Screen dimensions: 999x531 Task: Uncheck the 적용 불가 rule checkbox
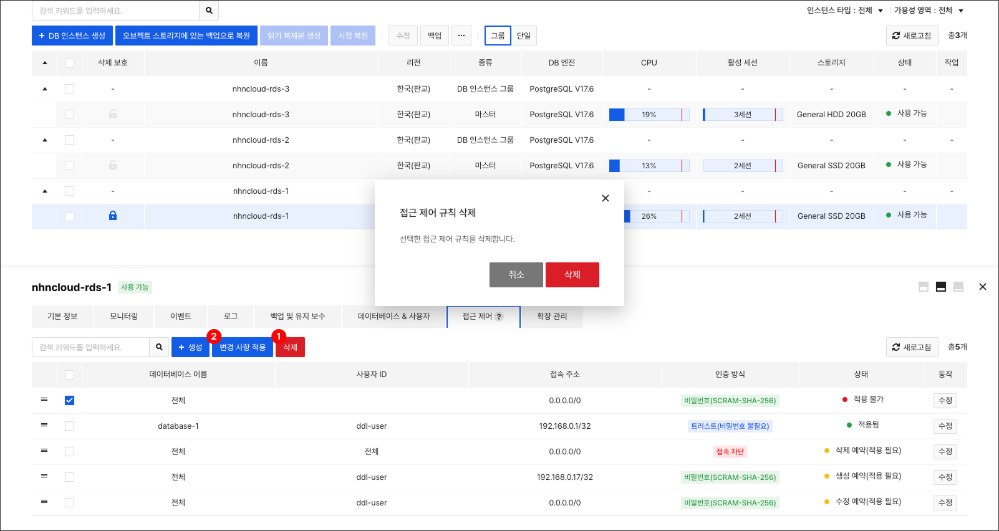[69, 400]
